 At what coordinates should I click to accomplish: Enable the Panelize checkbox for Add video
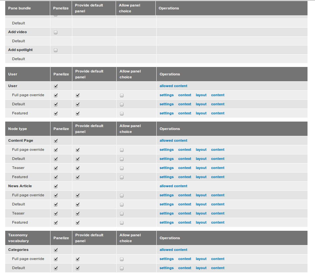(56, 32)
